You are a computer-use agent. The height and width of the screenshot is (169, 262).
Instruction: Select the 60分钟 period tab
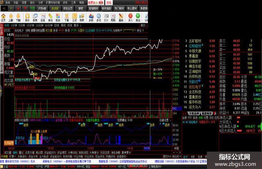pos(49,26)
